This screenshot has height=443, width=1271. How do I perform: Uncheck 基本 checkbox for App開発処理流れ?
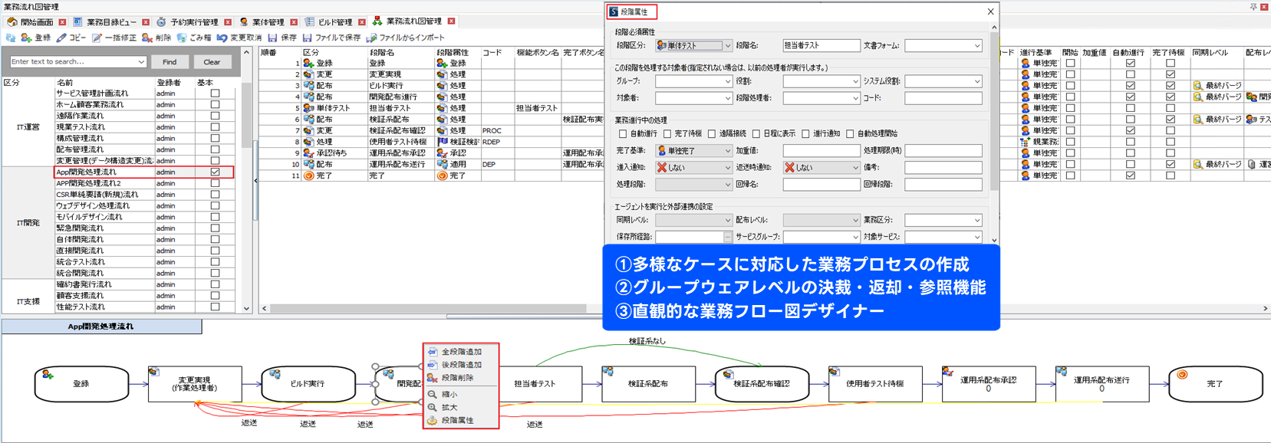tap(216, 172)
